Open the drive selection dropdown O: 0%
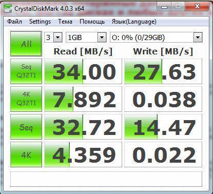Screen dimensions: 213x194 (156, 37)
